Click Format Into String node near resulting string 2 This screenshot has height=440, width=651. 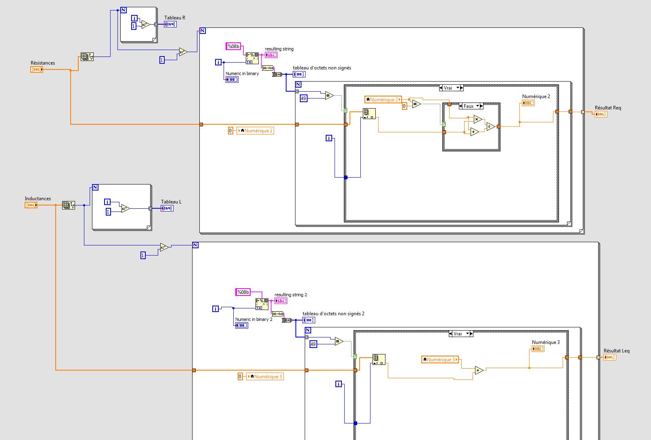(262, 304)
